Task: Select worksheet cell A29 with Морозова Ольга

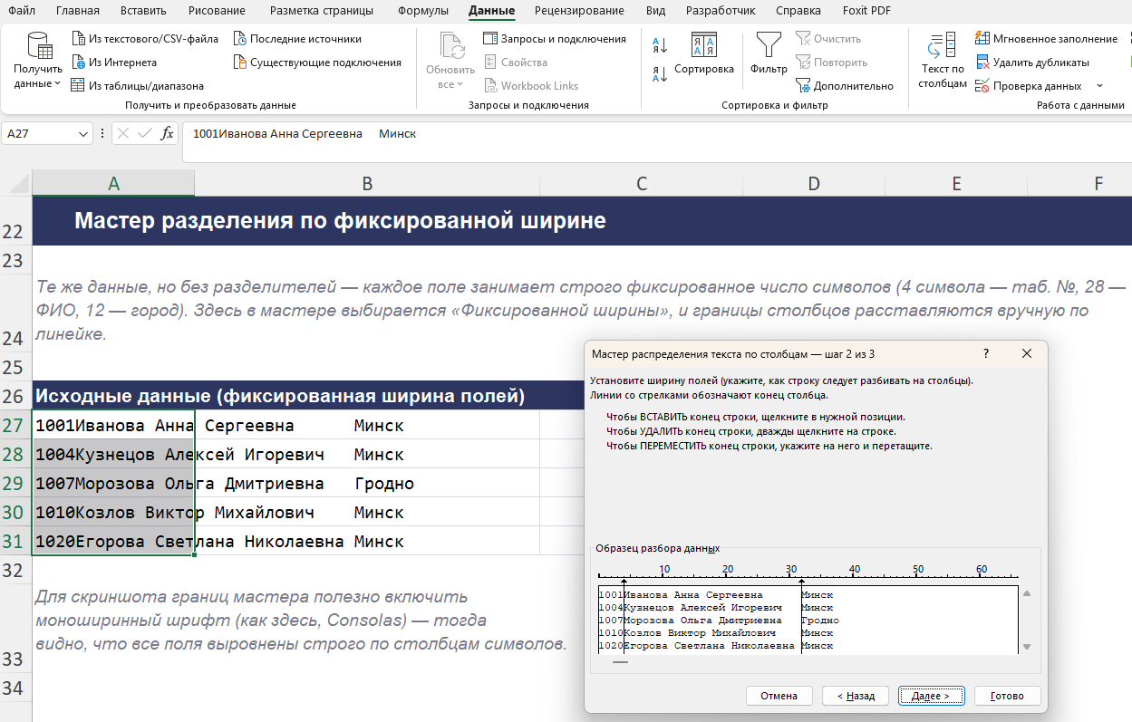Action: click(x=113, y=483)
